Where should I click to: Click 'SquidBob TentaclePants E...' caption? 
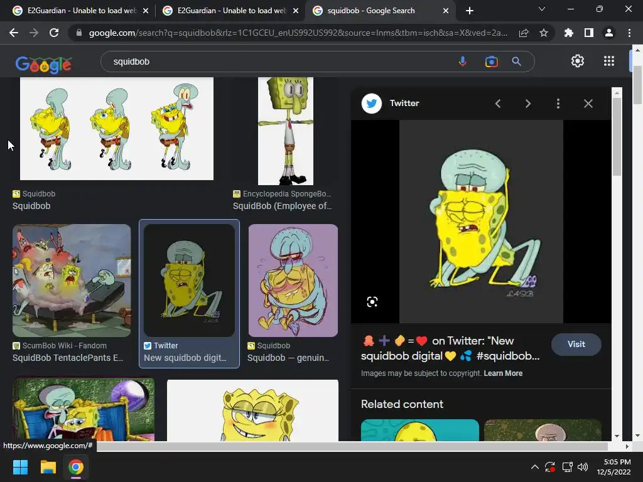click(x=68, y=358)
